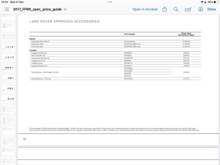Viewport: 220px width, 165px height.
Task: Select page number 24
Action: click(25, 139)
